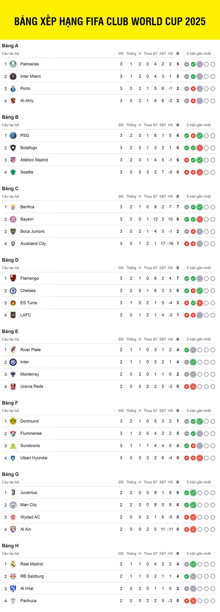Image resolution: width=220 pixels, height=612 pixels.
Task: Click the Bảng A group heading
Action: 10,46
